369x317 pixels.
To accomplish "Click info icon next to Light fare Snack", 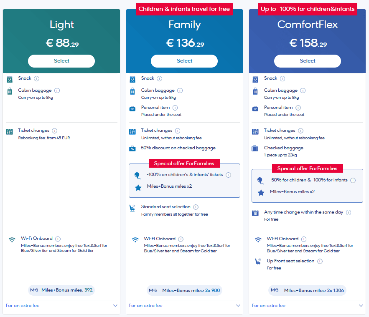I will click(x=37, y=78).
